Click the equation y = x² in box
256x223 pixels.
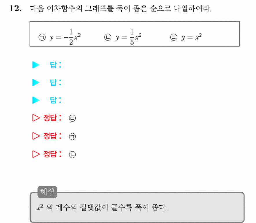(191, 37)
